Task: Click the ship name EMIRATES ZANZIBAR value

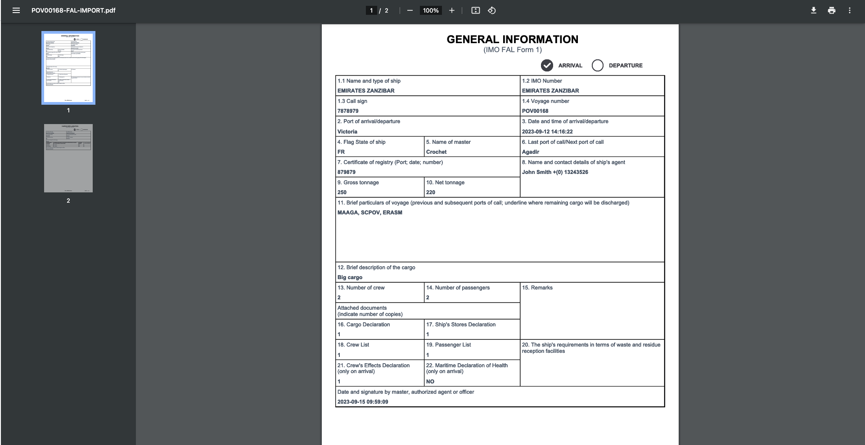Action: [366, 91]
